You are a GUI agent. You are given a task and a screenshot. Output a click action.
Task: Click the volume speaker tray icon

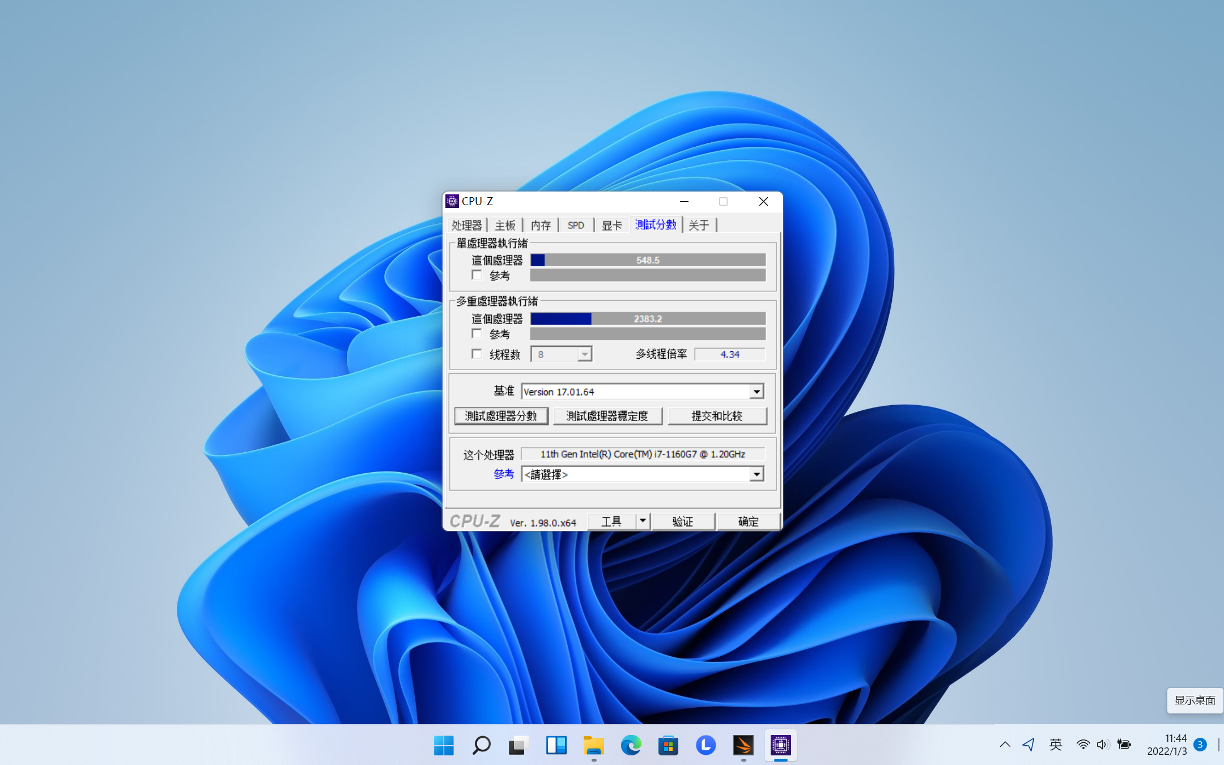tap(1103, 745)
